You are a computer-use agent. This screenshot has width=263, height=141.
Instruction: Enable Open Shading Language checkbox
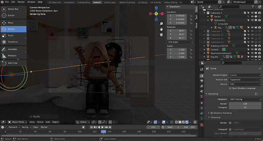[x=230, y=88]
